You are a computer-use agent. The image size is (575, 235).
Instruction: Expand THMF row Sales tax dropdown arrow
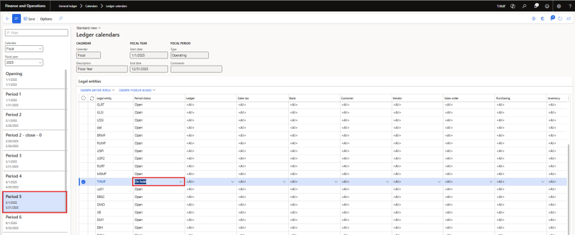(284, 182)
